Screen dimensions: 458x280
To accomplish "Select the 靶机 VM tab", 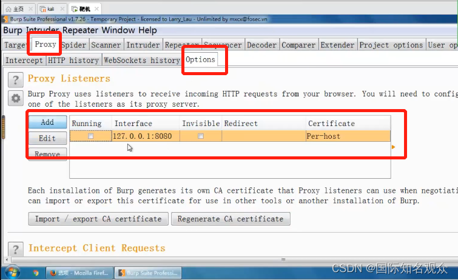I will click(84, 9).
